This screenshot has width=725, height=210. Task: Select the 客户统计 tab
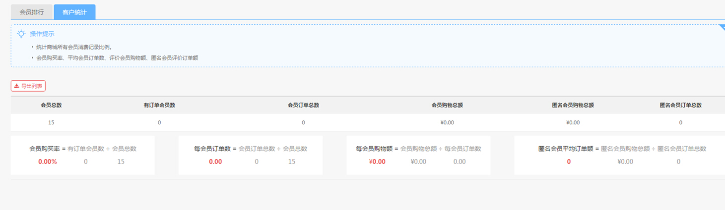tap(74, 12)
